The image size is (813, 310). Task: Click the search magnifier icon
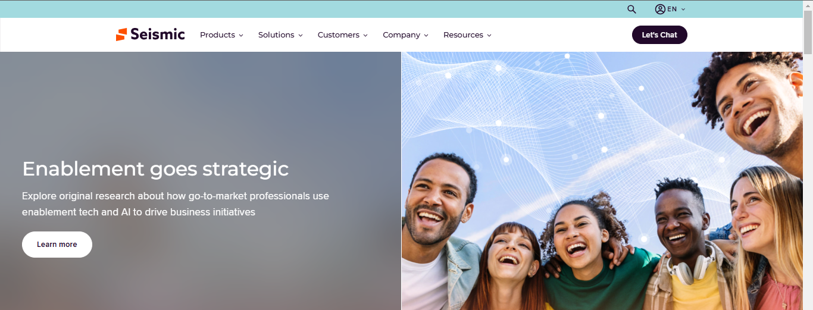(631, 9)
